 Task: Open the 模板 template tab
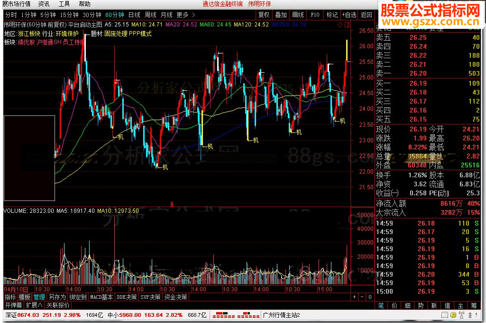point(25,297)
